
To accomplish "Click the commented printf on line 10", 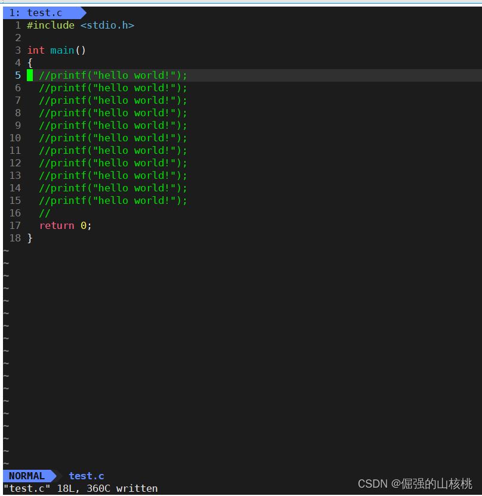I will [x=113, y=138].
